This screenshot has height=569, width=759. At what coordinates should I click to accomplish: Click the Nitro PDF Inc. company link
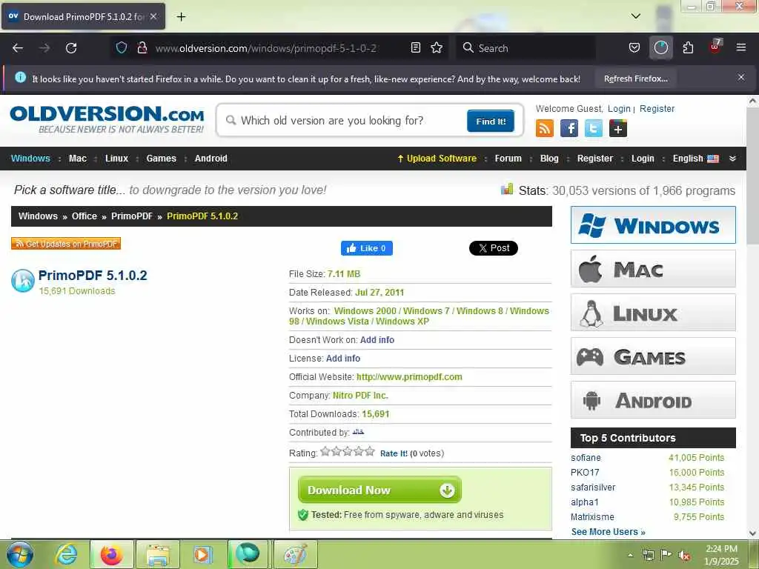(x=360, y=396)
